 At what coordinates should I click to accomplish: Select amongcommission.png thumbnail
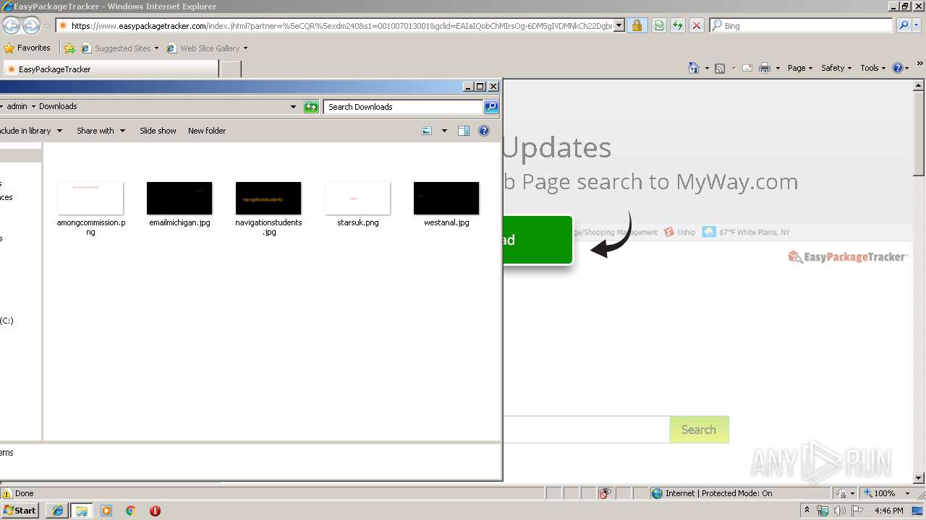[x=90, y=198]
